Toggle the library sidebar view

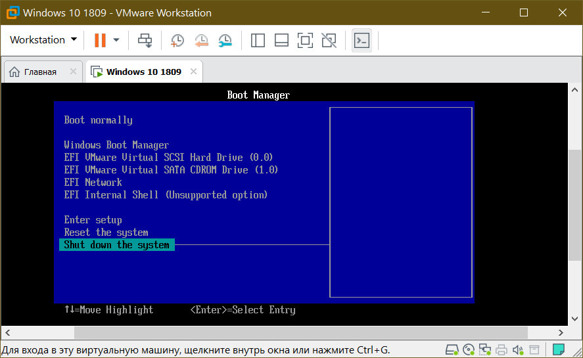pos(258,40)
